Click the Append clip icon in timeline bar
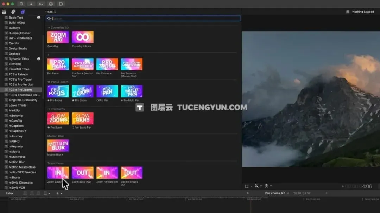This screenshot has width=380, height=213. pyautogui.click(x=39, y=193)
